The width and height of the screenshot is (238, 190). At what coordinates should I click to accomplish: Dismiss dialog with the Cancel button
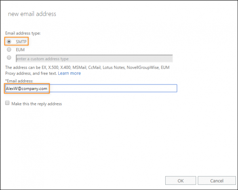(217, 181)
